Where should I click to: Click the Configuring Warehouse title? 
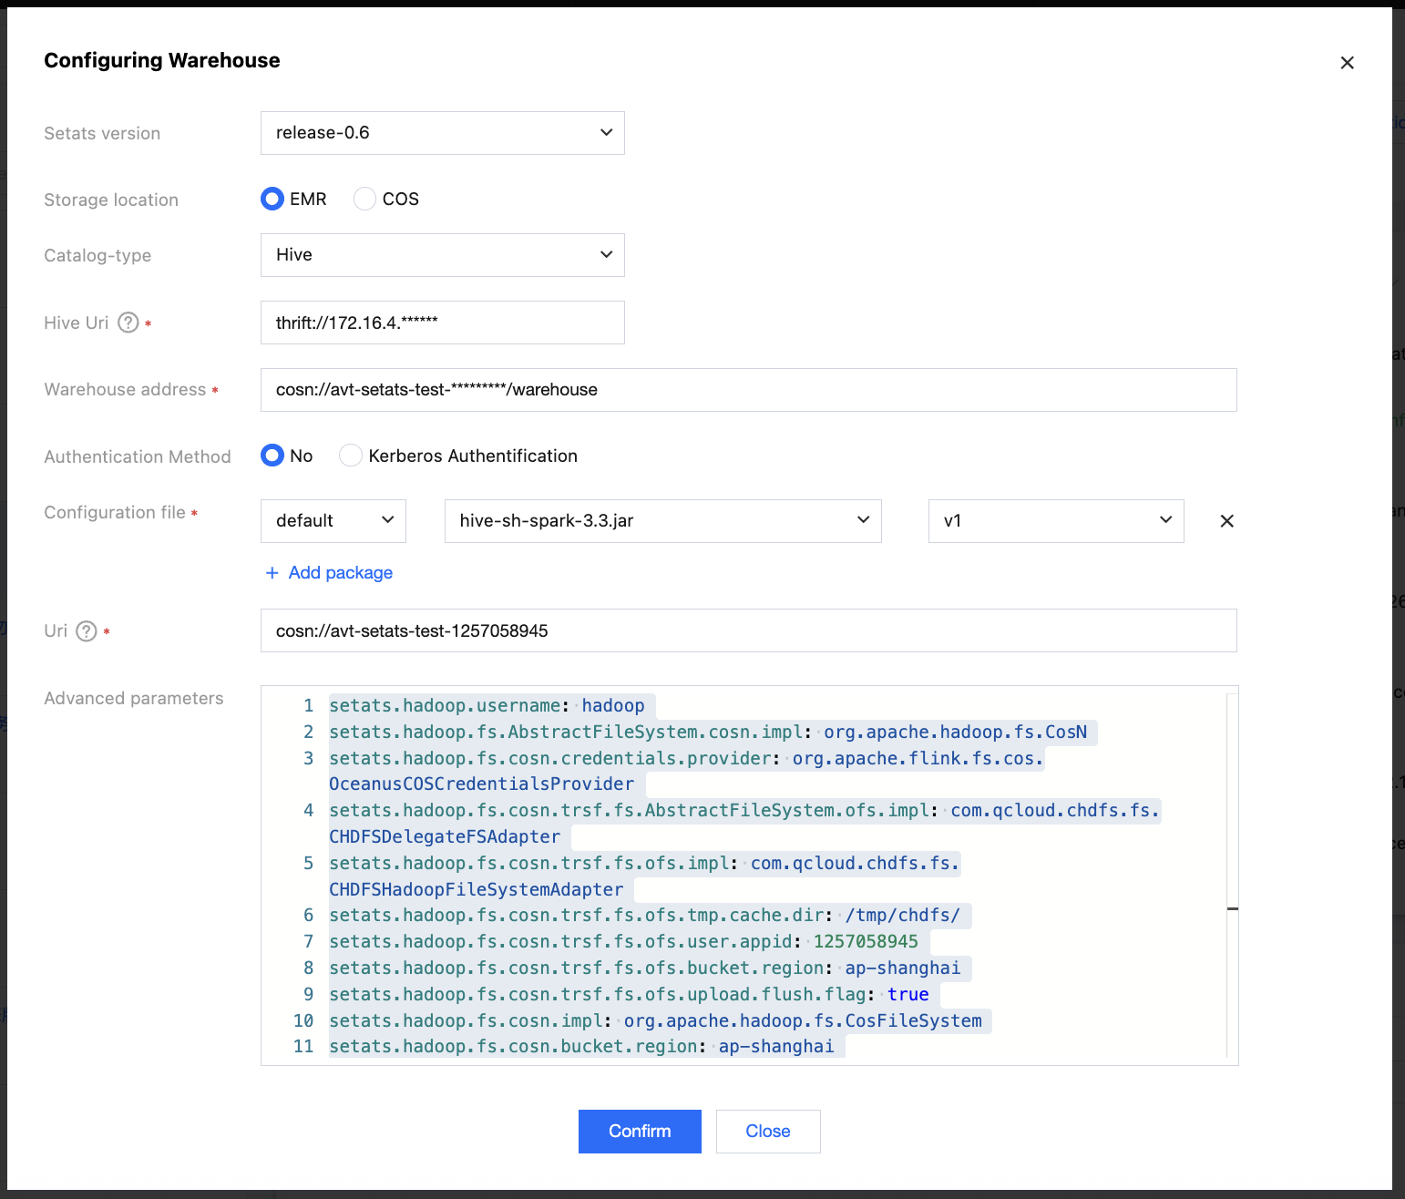(162, 60)
